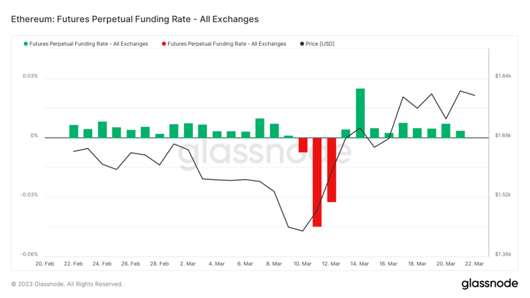Toggle the Price [USD] legend label

coord(320,44)
